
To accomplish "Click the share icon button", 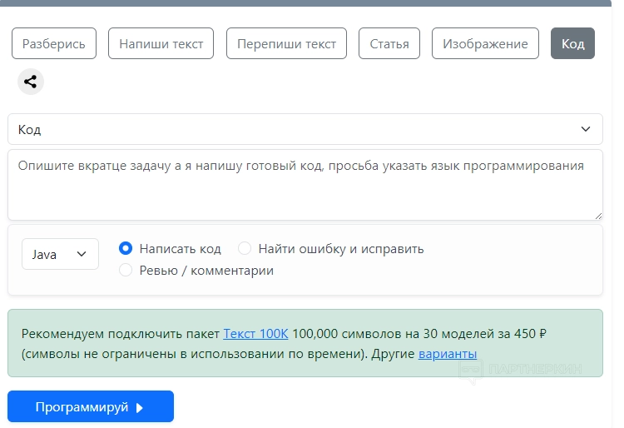I will point(31,82).
